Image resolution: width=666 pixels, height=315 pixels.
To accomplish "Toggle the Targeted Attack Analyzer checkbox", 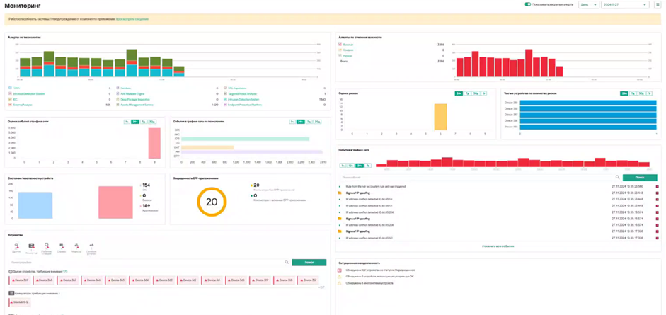I will [x=224, y=93].
